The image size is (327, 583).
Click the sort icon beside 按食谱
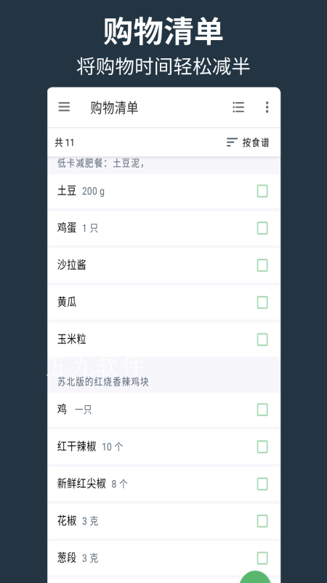(x=232, y=142)
